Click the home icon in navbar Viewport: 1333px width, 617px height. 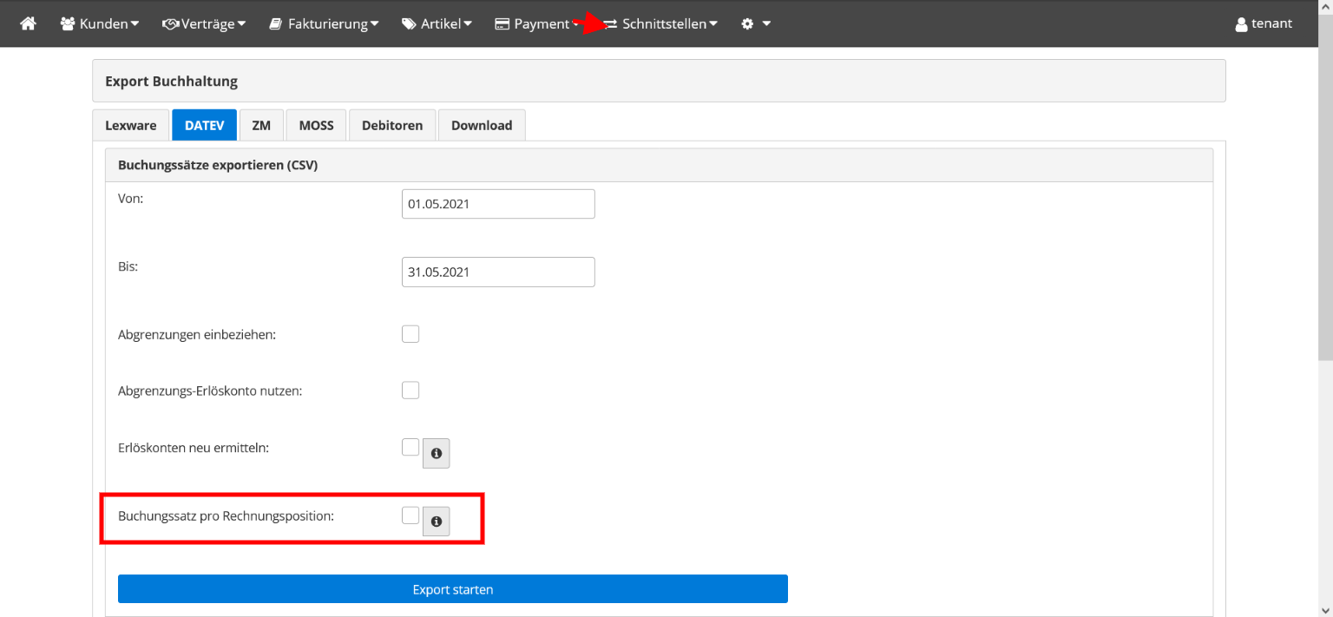(29, 23)
